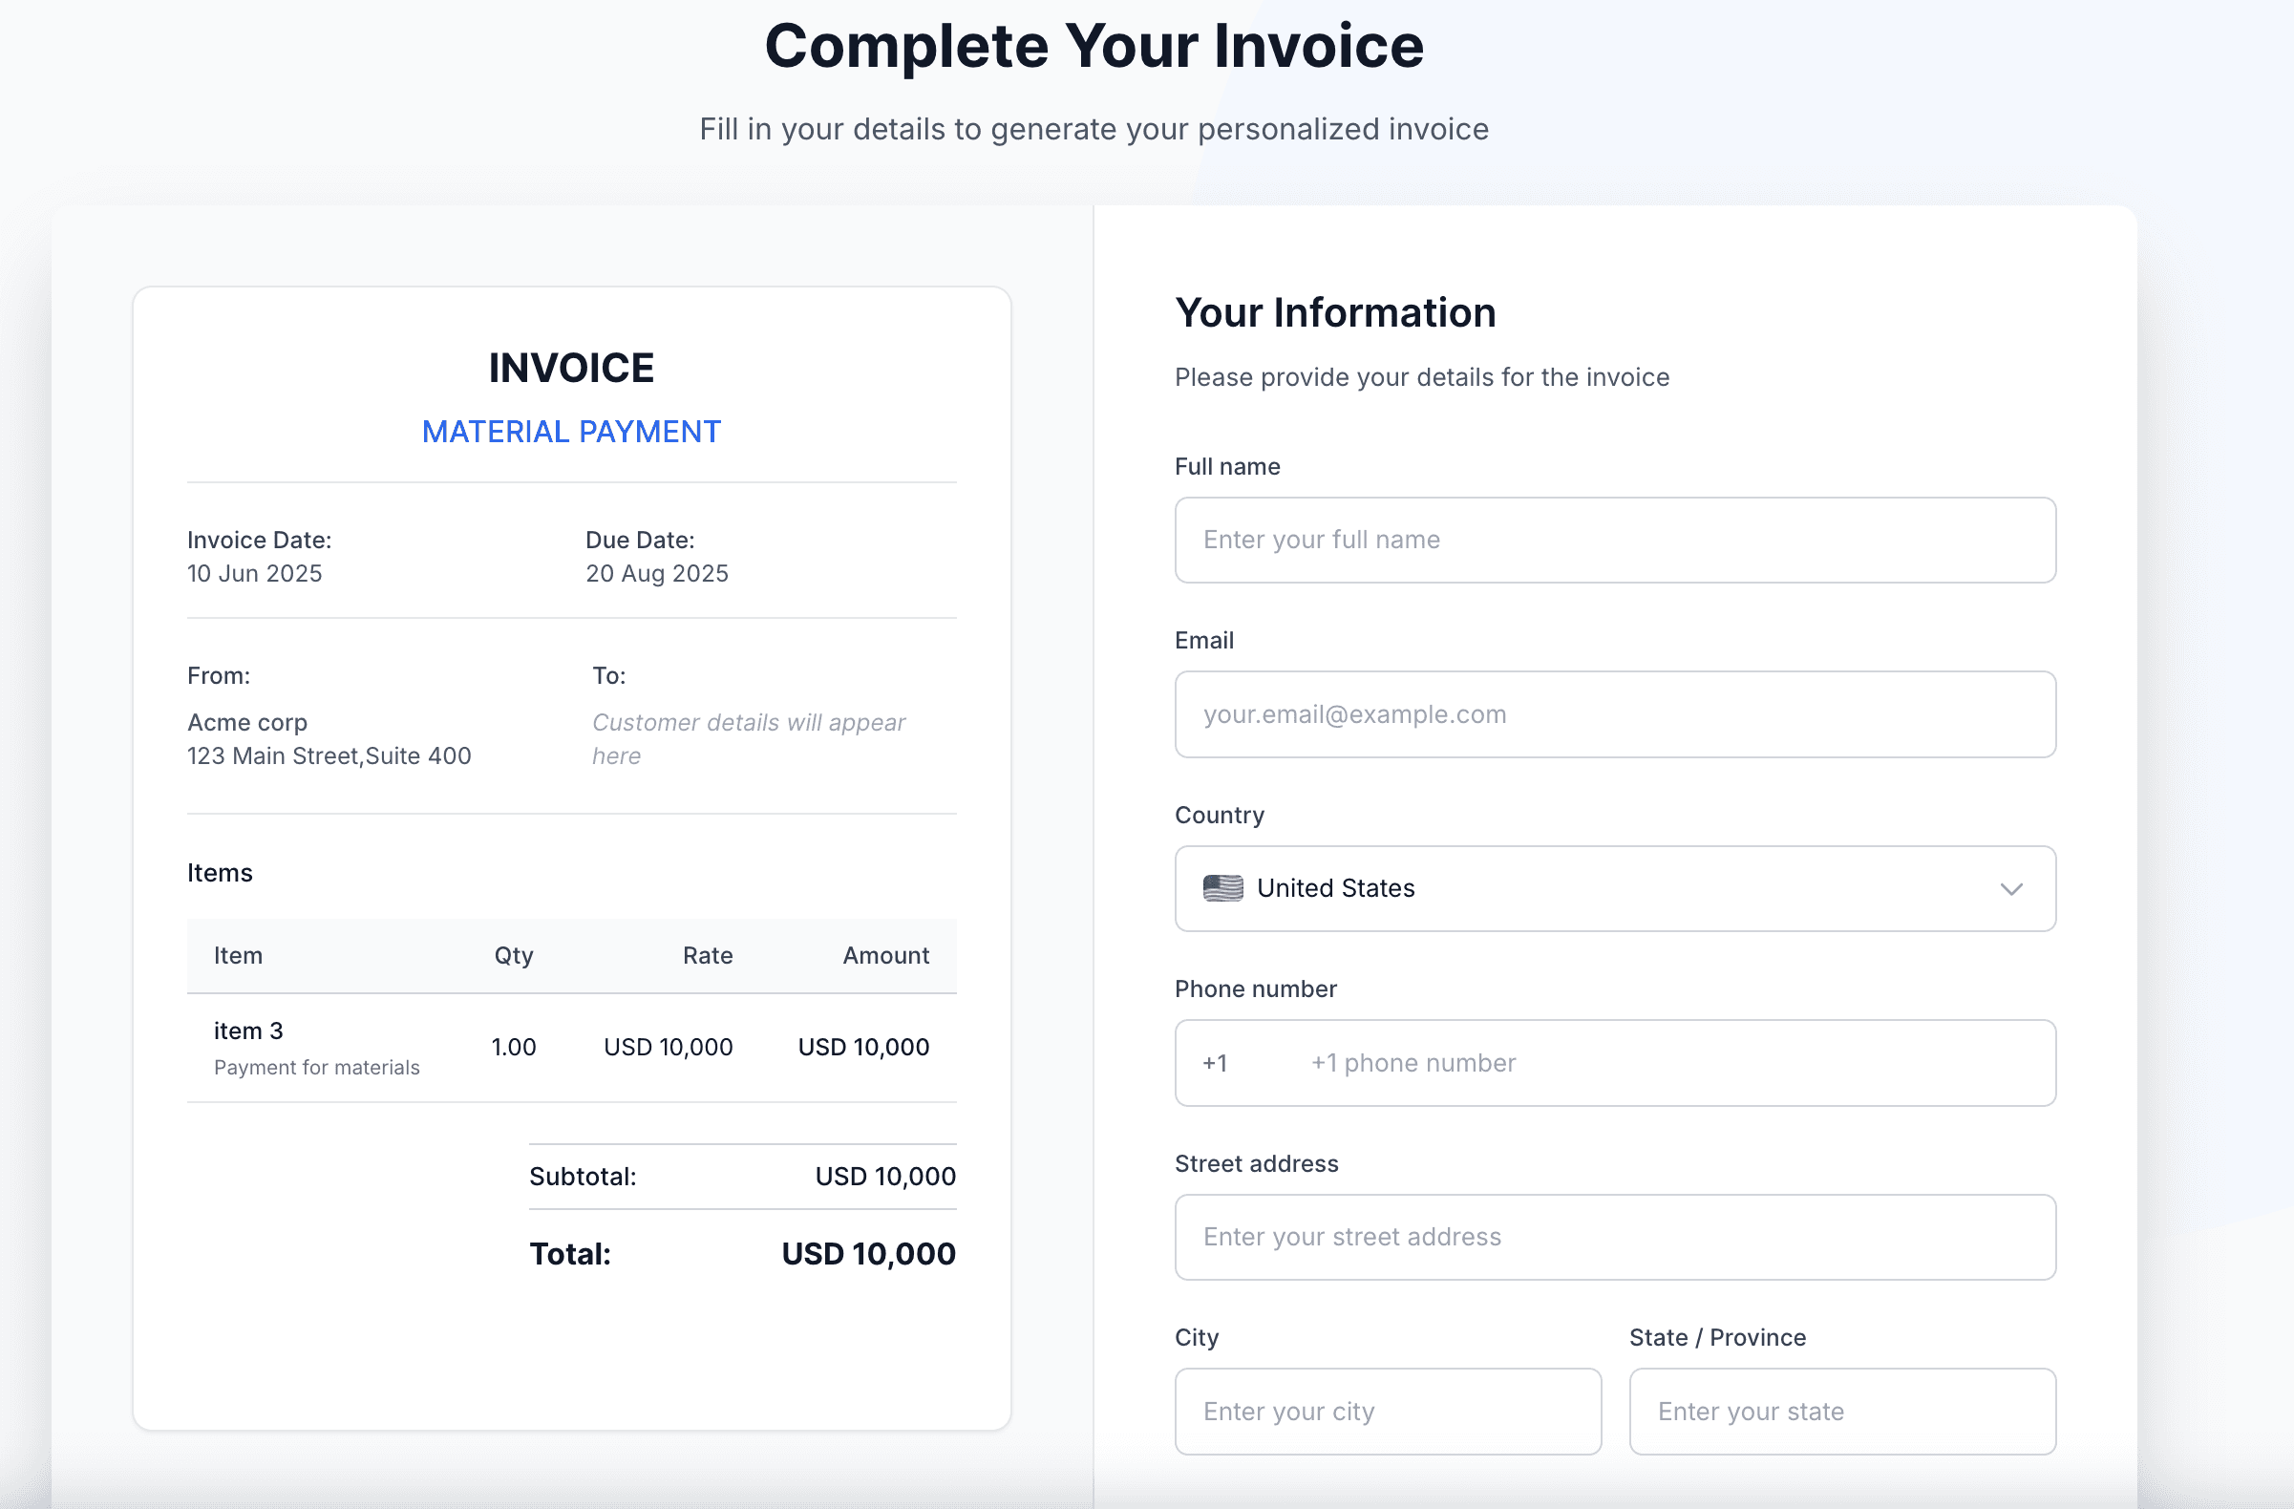The width and height of the screenshot is (2294, 1509).
Task: Click the Rate column header
Action: coord(708,956)
